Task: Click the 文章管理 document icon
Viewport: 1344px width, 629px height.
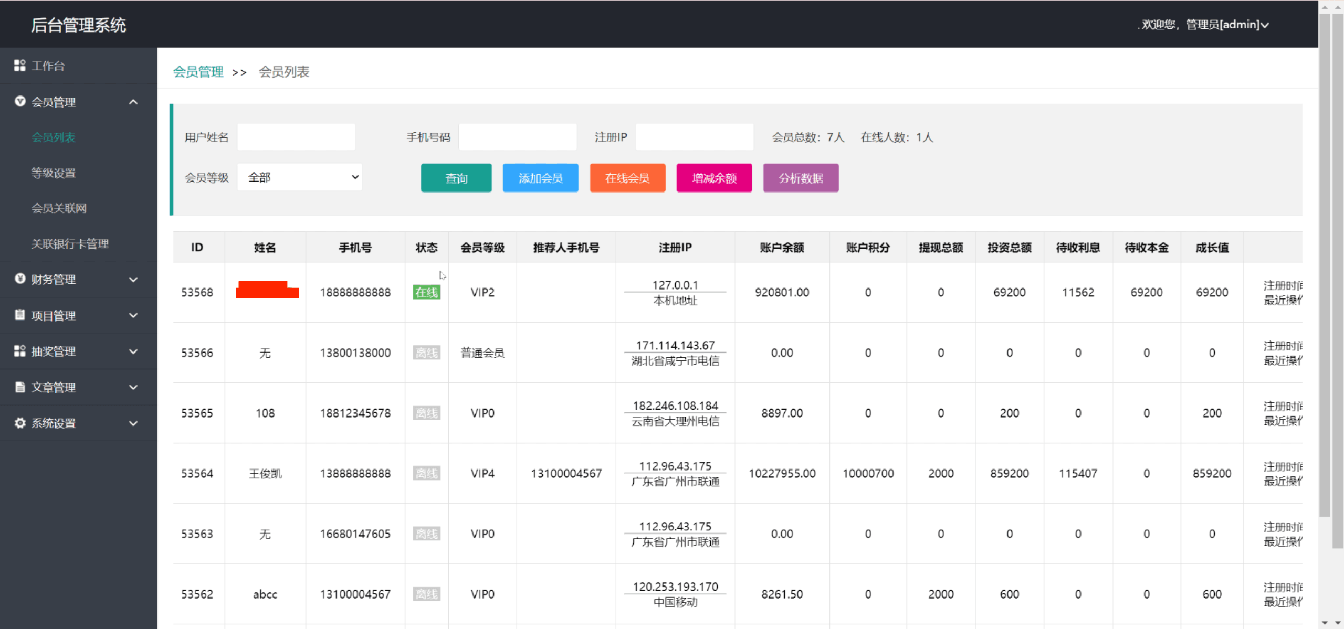Action: pos(20,387)
